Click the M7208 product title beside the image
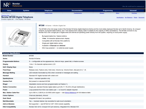Image resolution: width=146 pixels, height=109 pixels. [x=42, y=26]
